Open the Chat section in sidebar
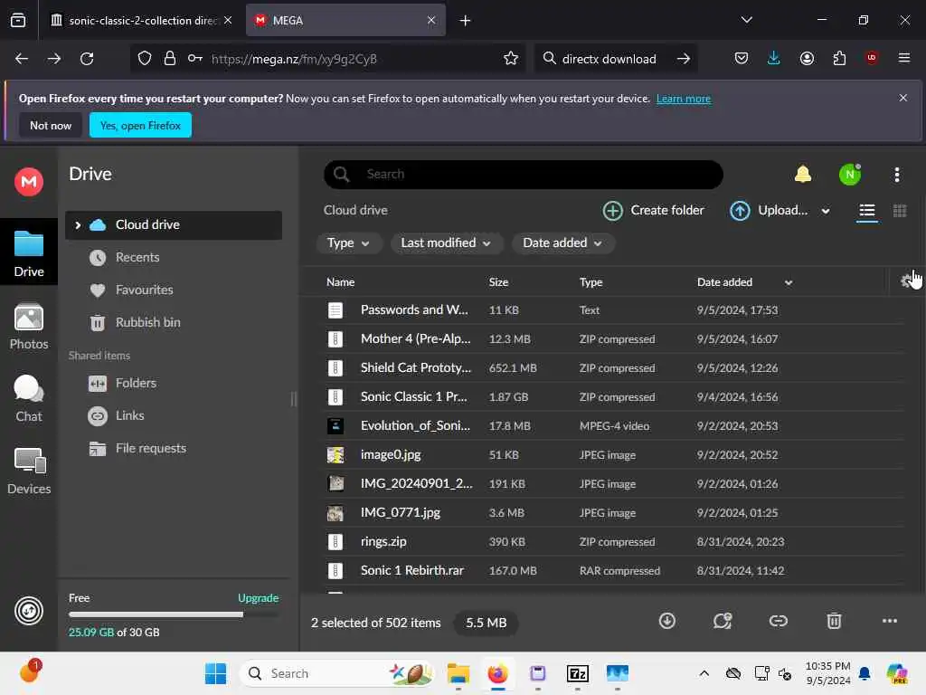This screenshot has height=695, width=926. [29, 399]
